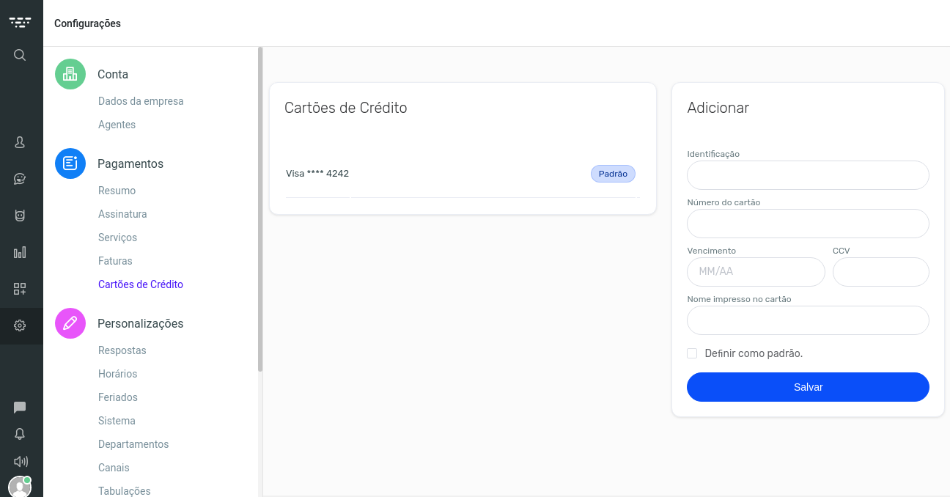Check the Definir como padrão checkbox
The image size is (950, 497).
click(692, 353)
